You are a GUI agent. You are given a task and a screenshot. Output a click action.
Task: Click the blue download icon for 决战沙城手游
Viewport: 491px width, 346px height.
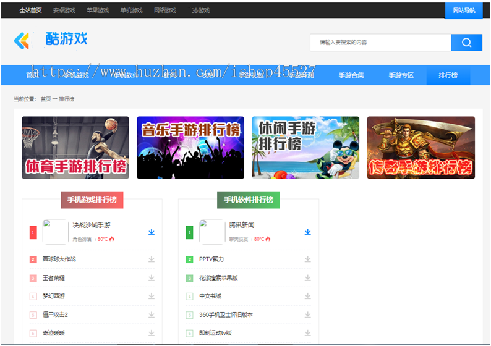[x=152, y=232]
